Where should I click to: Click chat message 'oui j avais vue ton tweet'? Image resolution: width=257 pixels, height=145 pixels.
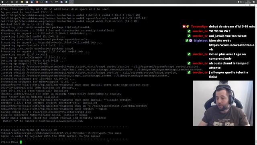pos(228,36)
